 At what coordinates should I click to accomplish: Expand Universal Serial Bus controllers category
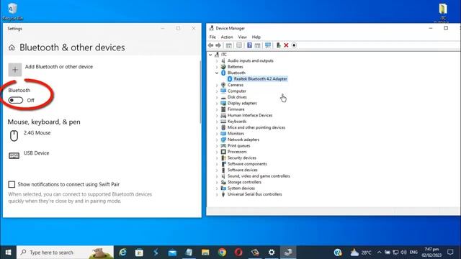pyautogui.click(x=217, y=194)
